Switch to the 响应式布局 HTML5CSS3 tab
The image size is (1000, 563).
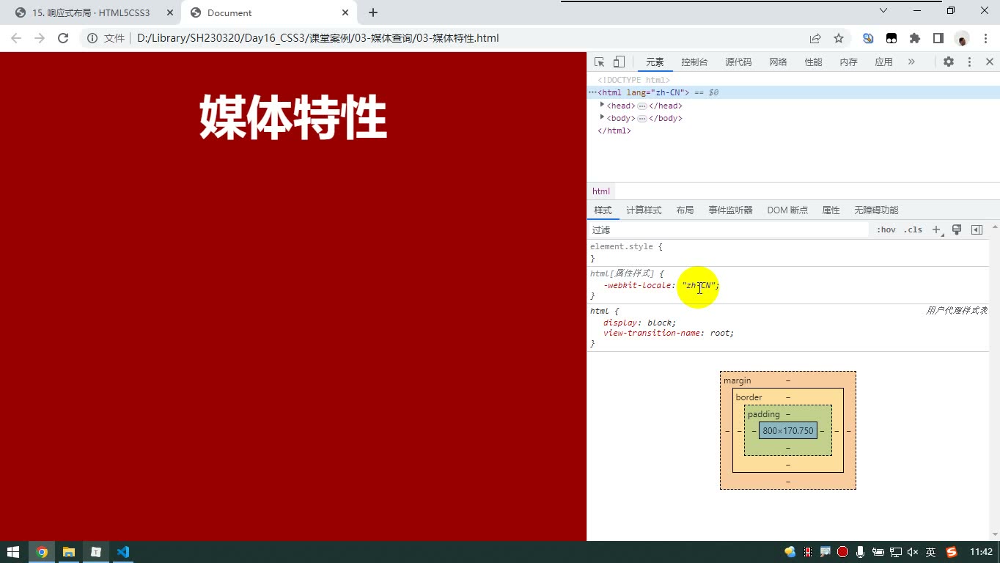click(x=92, y=12)
